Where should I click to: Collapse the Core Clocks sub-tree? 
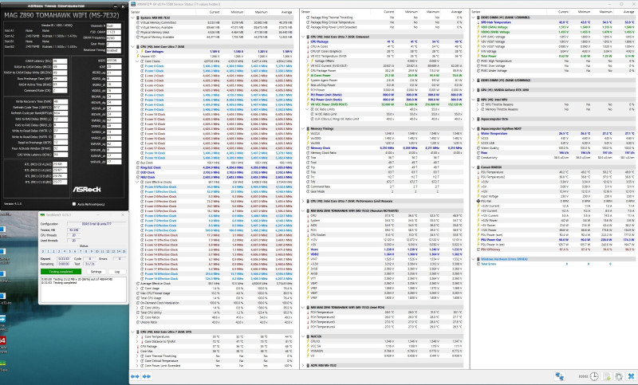click(x=137, y=61)
